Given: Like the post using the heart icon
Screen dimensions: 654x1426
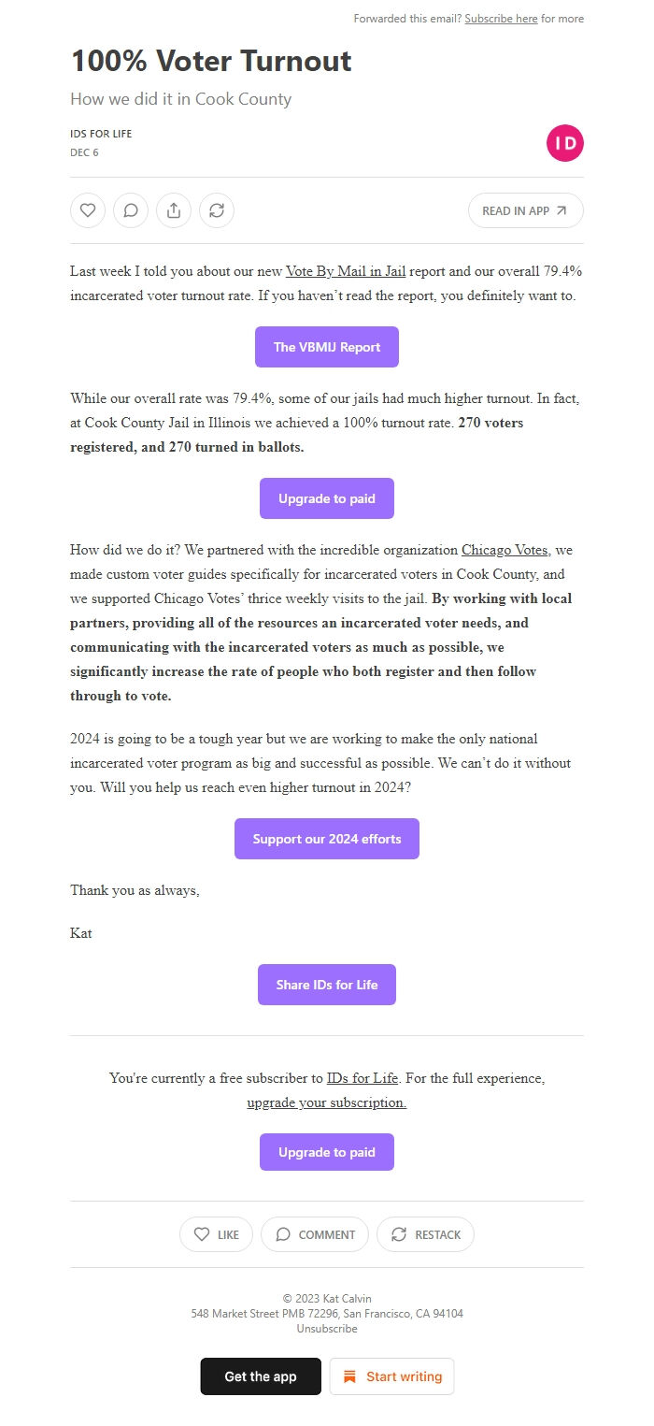Looking at the screenshot, I should pyautogui.click(x=87, y=210).
